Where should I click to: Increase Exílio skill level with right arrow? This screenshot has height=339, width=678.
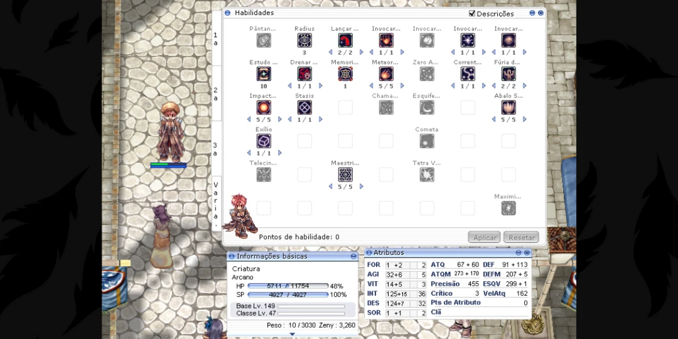280,153
